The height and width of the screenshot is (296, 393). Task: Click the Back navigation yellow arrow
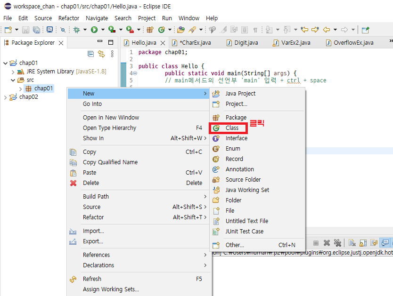pos(327,30)
